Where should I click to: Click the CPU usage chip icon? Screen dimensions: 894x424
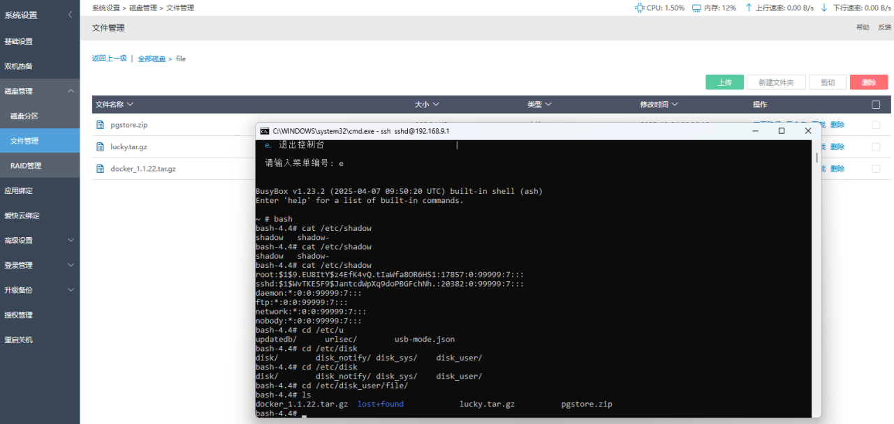pyautogui.click(x=639, y=8)
